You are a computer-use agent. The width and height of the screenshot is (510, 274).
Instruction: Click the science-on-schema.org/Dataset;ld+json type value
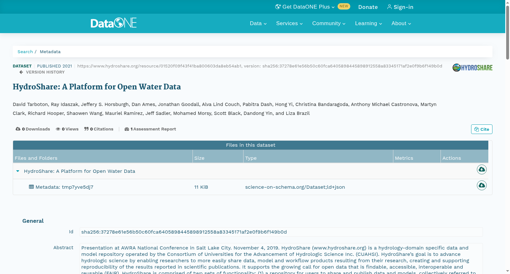[x=295, y=187]
